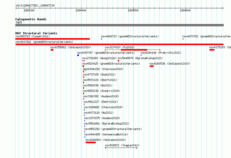Open dgv6304n152 (Chaisson2019) label
231x158 pixels.
coord(103,69)
